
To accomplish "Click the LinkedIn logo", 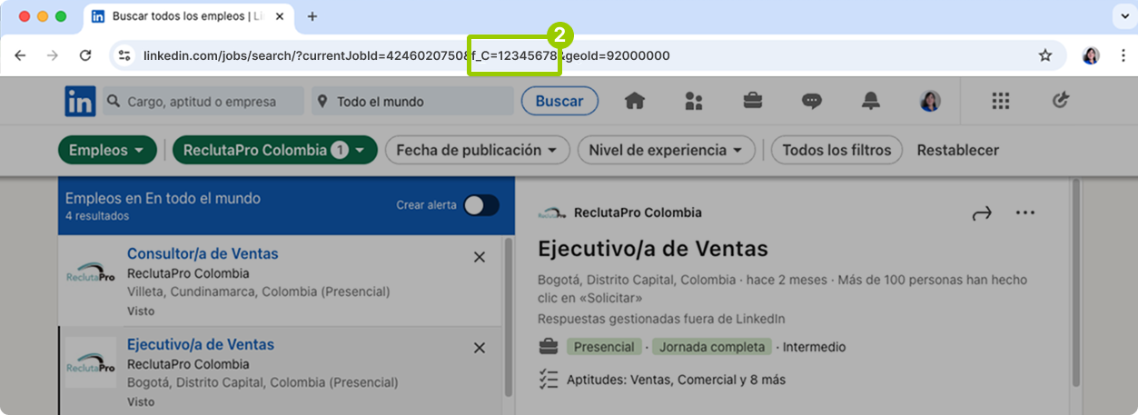I will click(x=80, y=101).
